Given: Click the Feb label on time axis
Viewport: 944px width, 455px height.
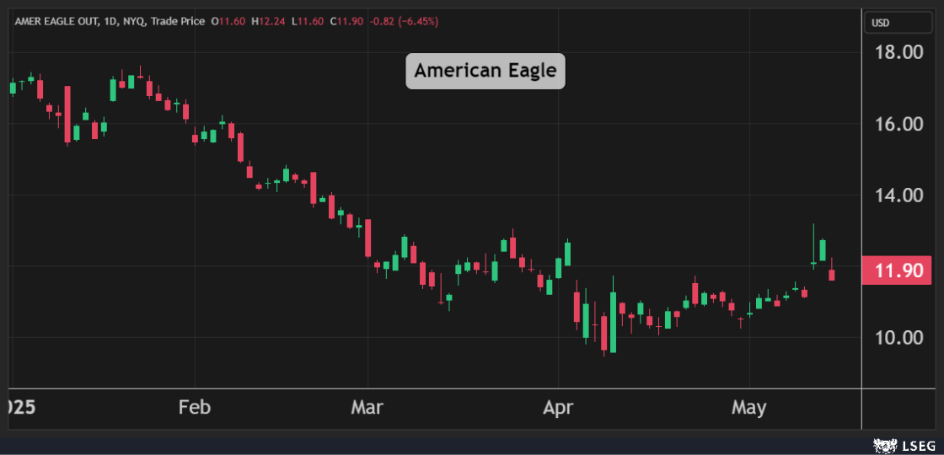Looking at the screenshot, I should (x=194, y=409).
